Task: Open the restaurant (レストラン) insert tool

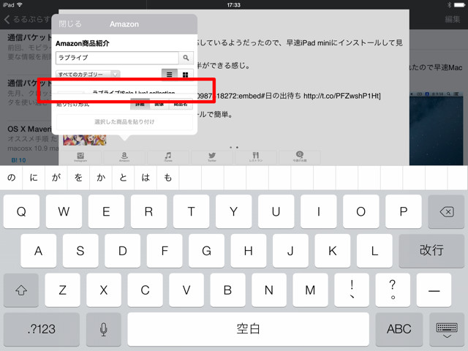Action: click(x=256, y=157)
